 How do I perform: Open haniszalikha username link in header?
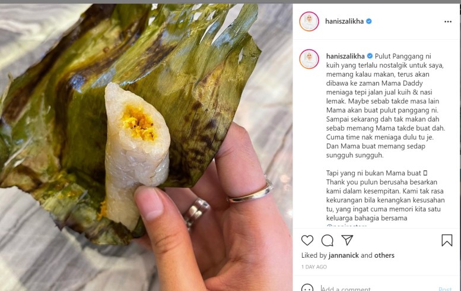pos(345,21)
